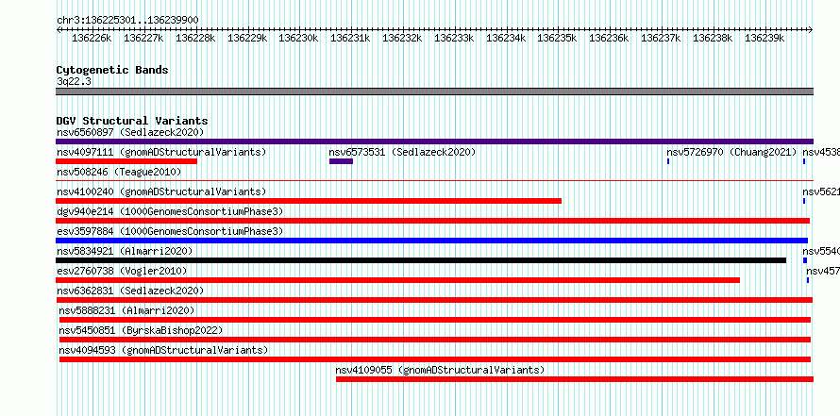
Task: Click the 136235k ruler tick label
Action: coord(557,38)
